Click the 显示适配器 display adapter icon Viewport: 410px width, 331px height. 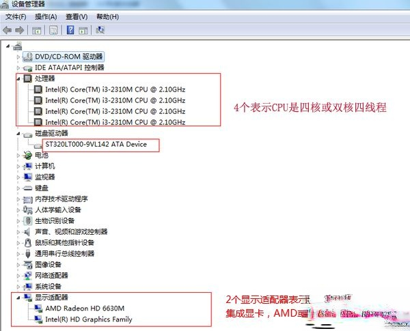tap(28, 298)
